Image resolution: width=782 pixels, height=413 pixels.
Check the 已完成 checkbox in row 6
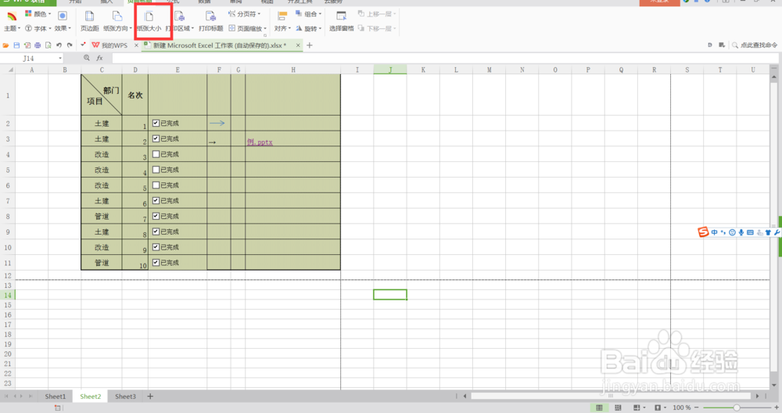[x=156, y=185]
